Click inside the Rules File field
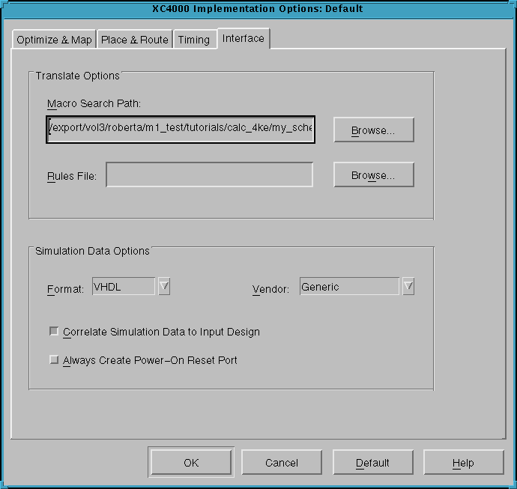The image size is (517, 489). point(209,174)
